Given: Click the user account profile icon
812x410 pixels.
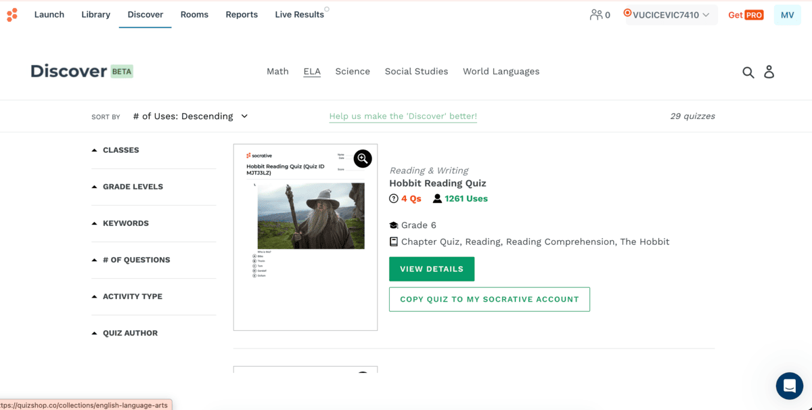Looking at the screenshot, I should point(769,72).
